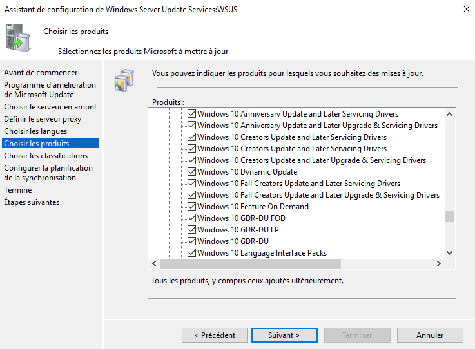The width and height of the screenshot is (475, 349).
Task: Uncheck Windows 10 Anniversary Update and Later Servicing Drivers
Action: tap(191, 114)
